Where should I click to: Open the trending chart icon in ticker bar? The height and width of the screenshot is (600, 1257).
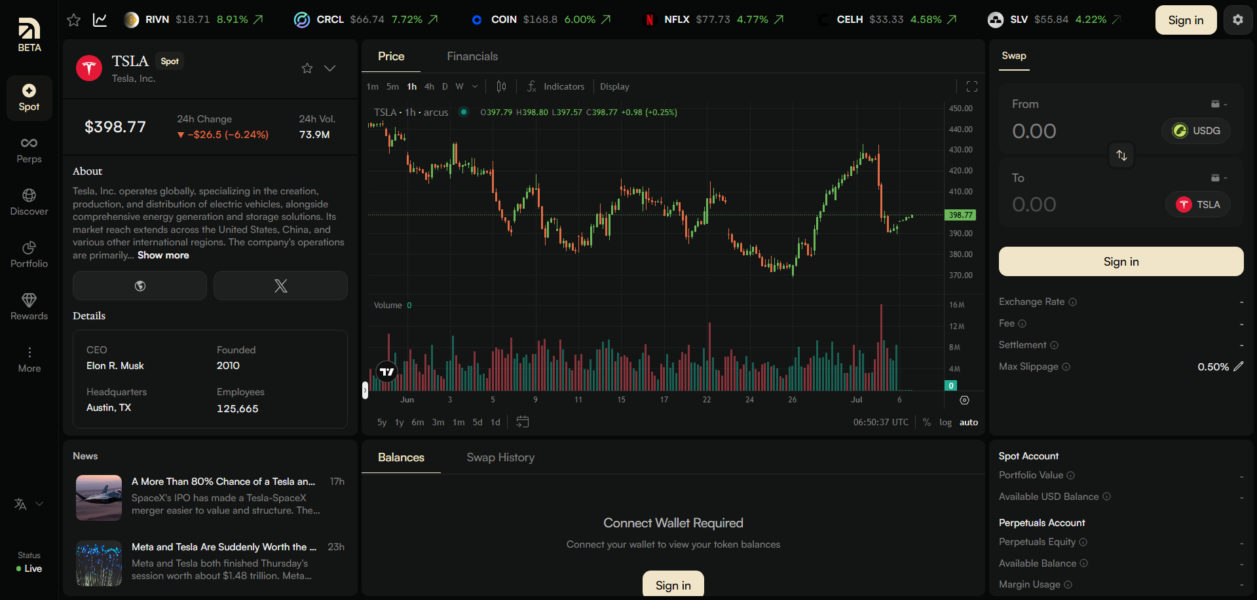click(100, 20)
